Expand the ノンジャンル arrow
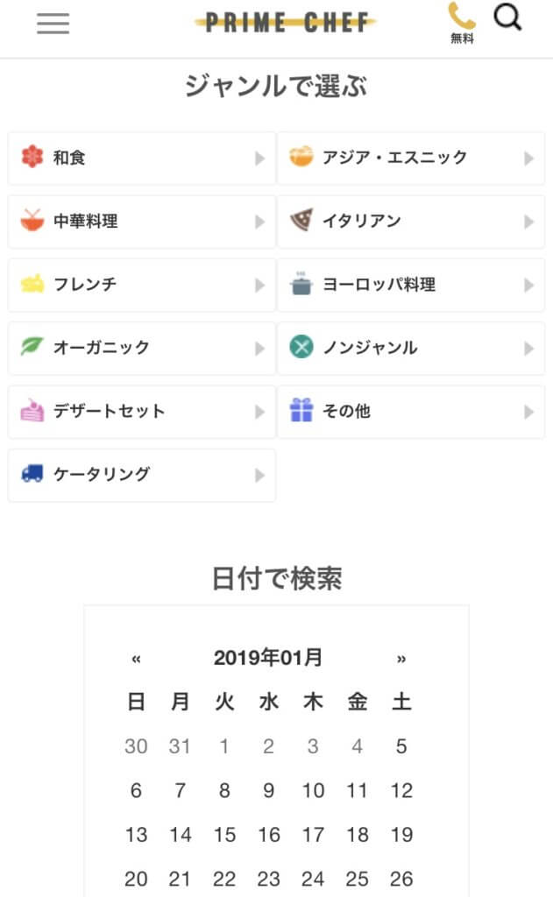Screen dimensions: 553x897 (528, 348)
